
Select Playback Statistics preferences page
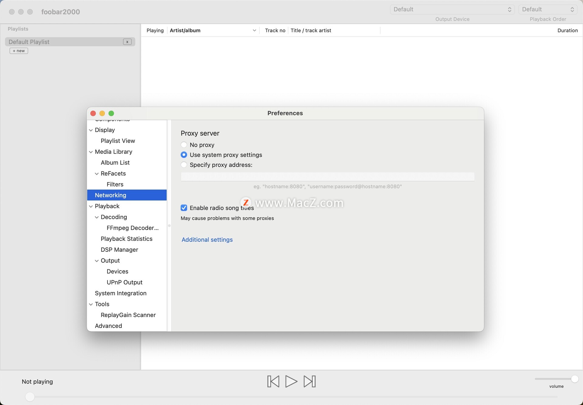pyautogui.click(x=127, y=239)
